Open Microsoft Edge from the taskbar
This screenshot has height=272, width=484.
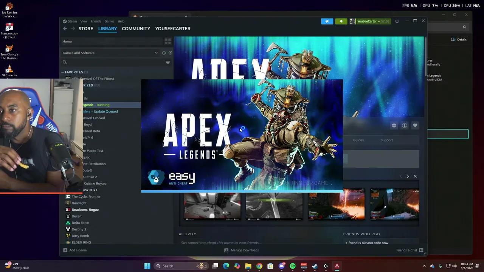226,266
